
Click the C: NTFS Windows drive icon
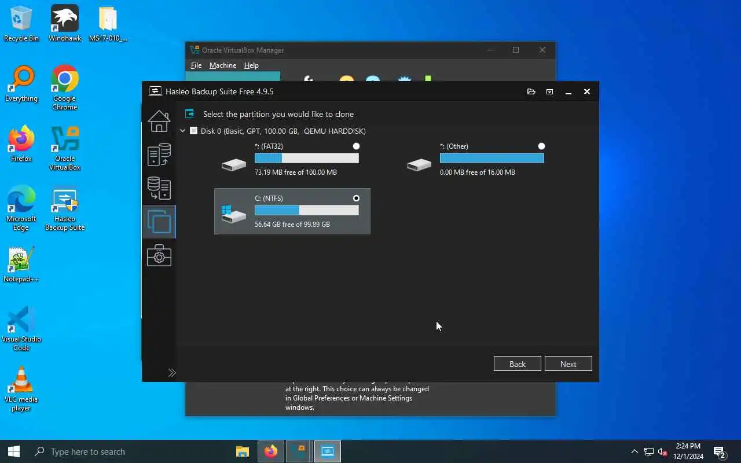pyautogui.click(x=234, y=214)
